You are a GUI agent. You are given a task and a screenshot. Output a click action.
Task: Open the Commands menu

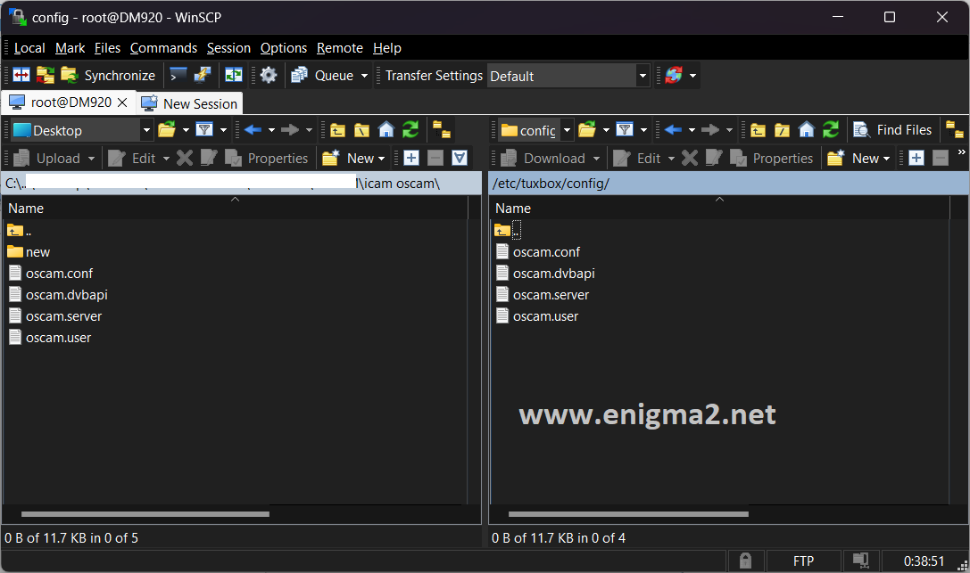163,48
